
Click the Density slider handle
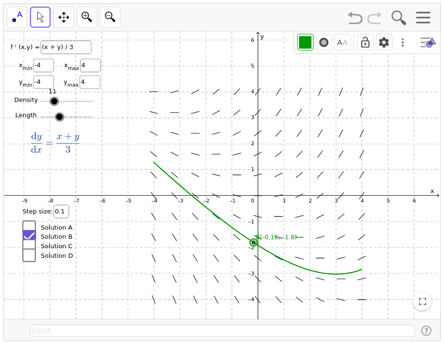[x=54, y=101]
